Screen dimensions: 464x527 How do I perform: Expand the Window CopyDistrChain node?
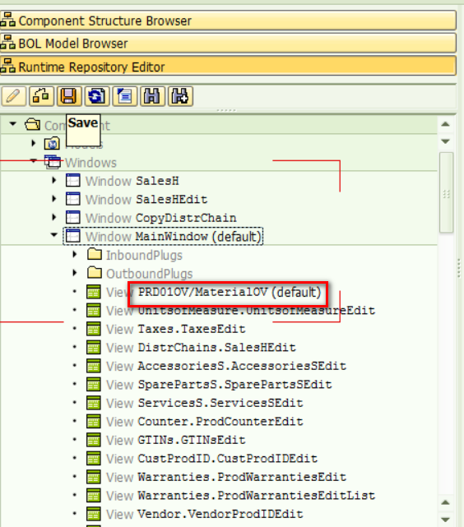tap(54, 217)
